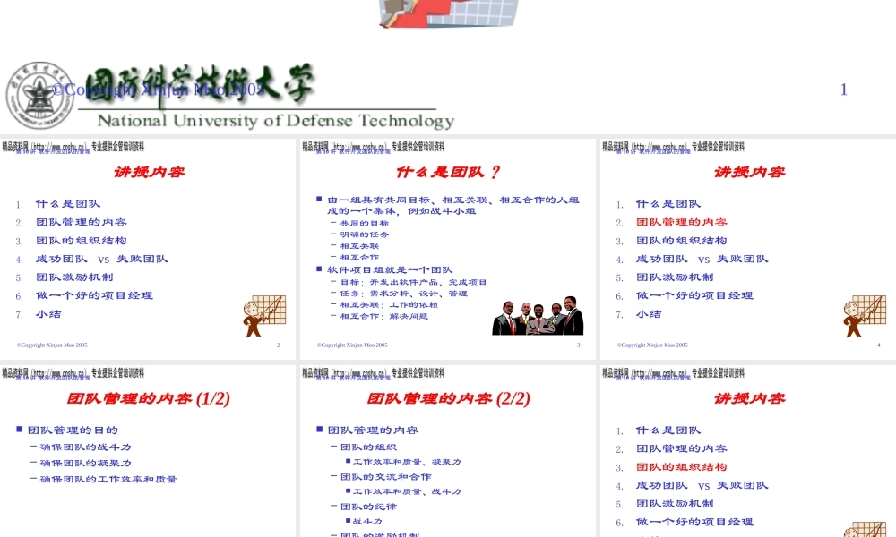The width and height of the screenshot is (896, 537).
Task: Click the line 任务：需求分析、设计、管理
Action: (x=403, y=294)
